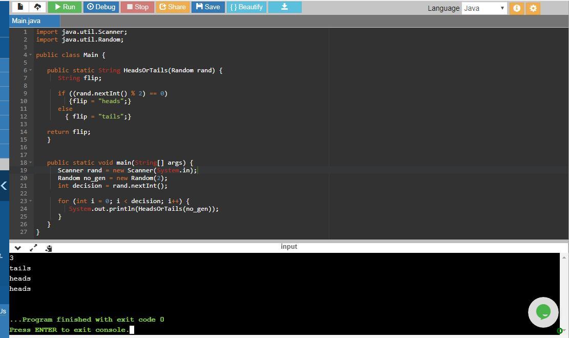569x338 pixels.
Task: Open the green chat support bubble
Action: (x=543, y=312)
